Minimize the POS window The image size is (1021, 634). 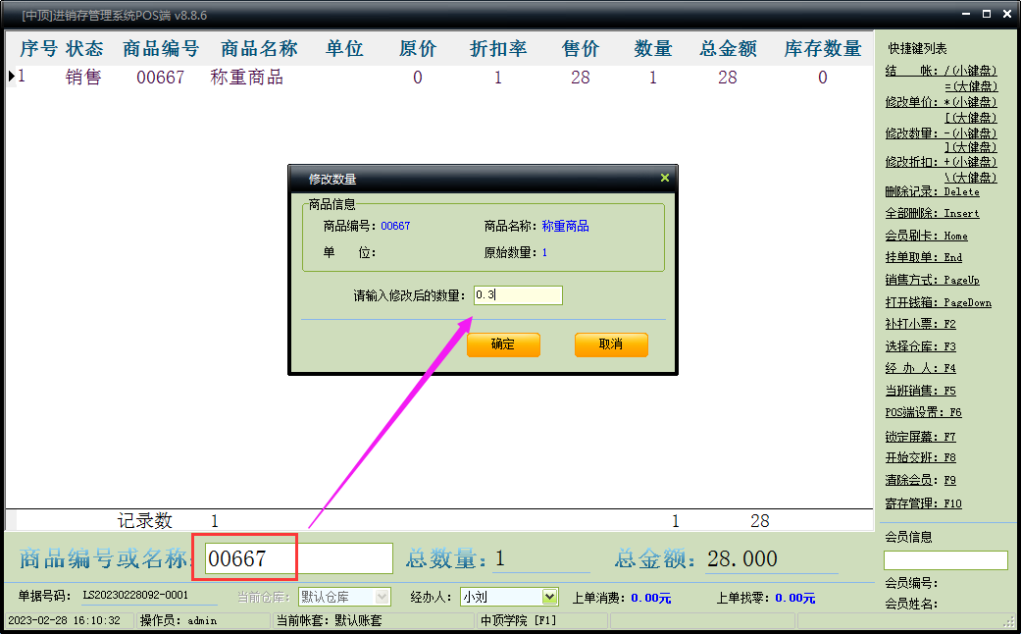pos(965,15)
